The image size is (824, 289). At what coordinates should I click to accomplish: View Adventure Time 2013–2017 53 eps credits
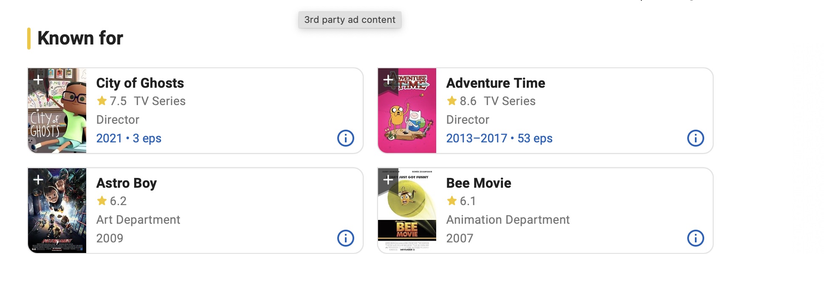[499, 139]
